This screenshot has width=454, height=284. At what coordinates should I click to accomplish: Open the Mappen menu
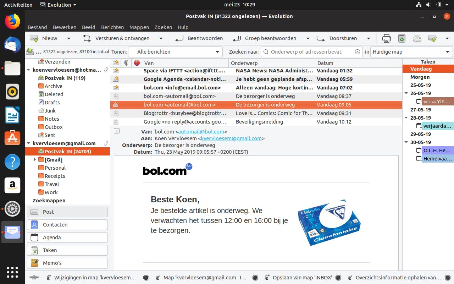(x=139, y=27)
